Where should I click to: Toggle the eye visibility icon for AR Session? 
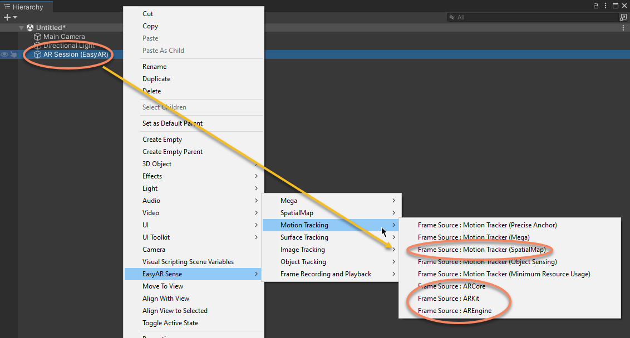[4, 54]
